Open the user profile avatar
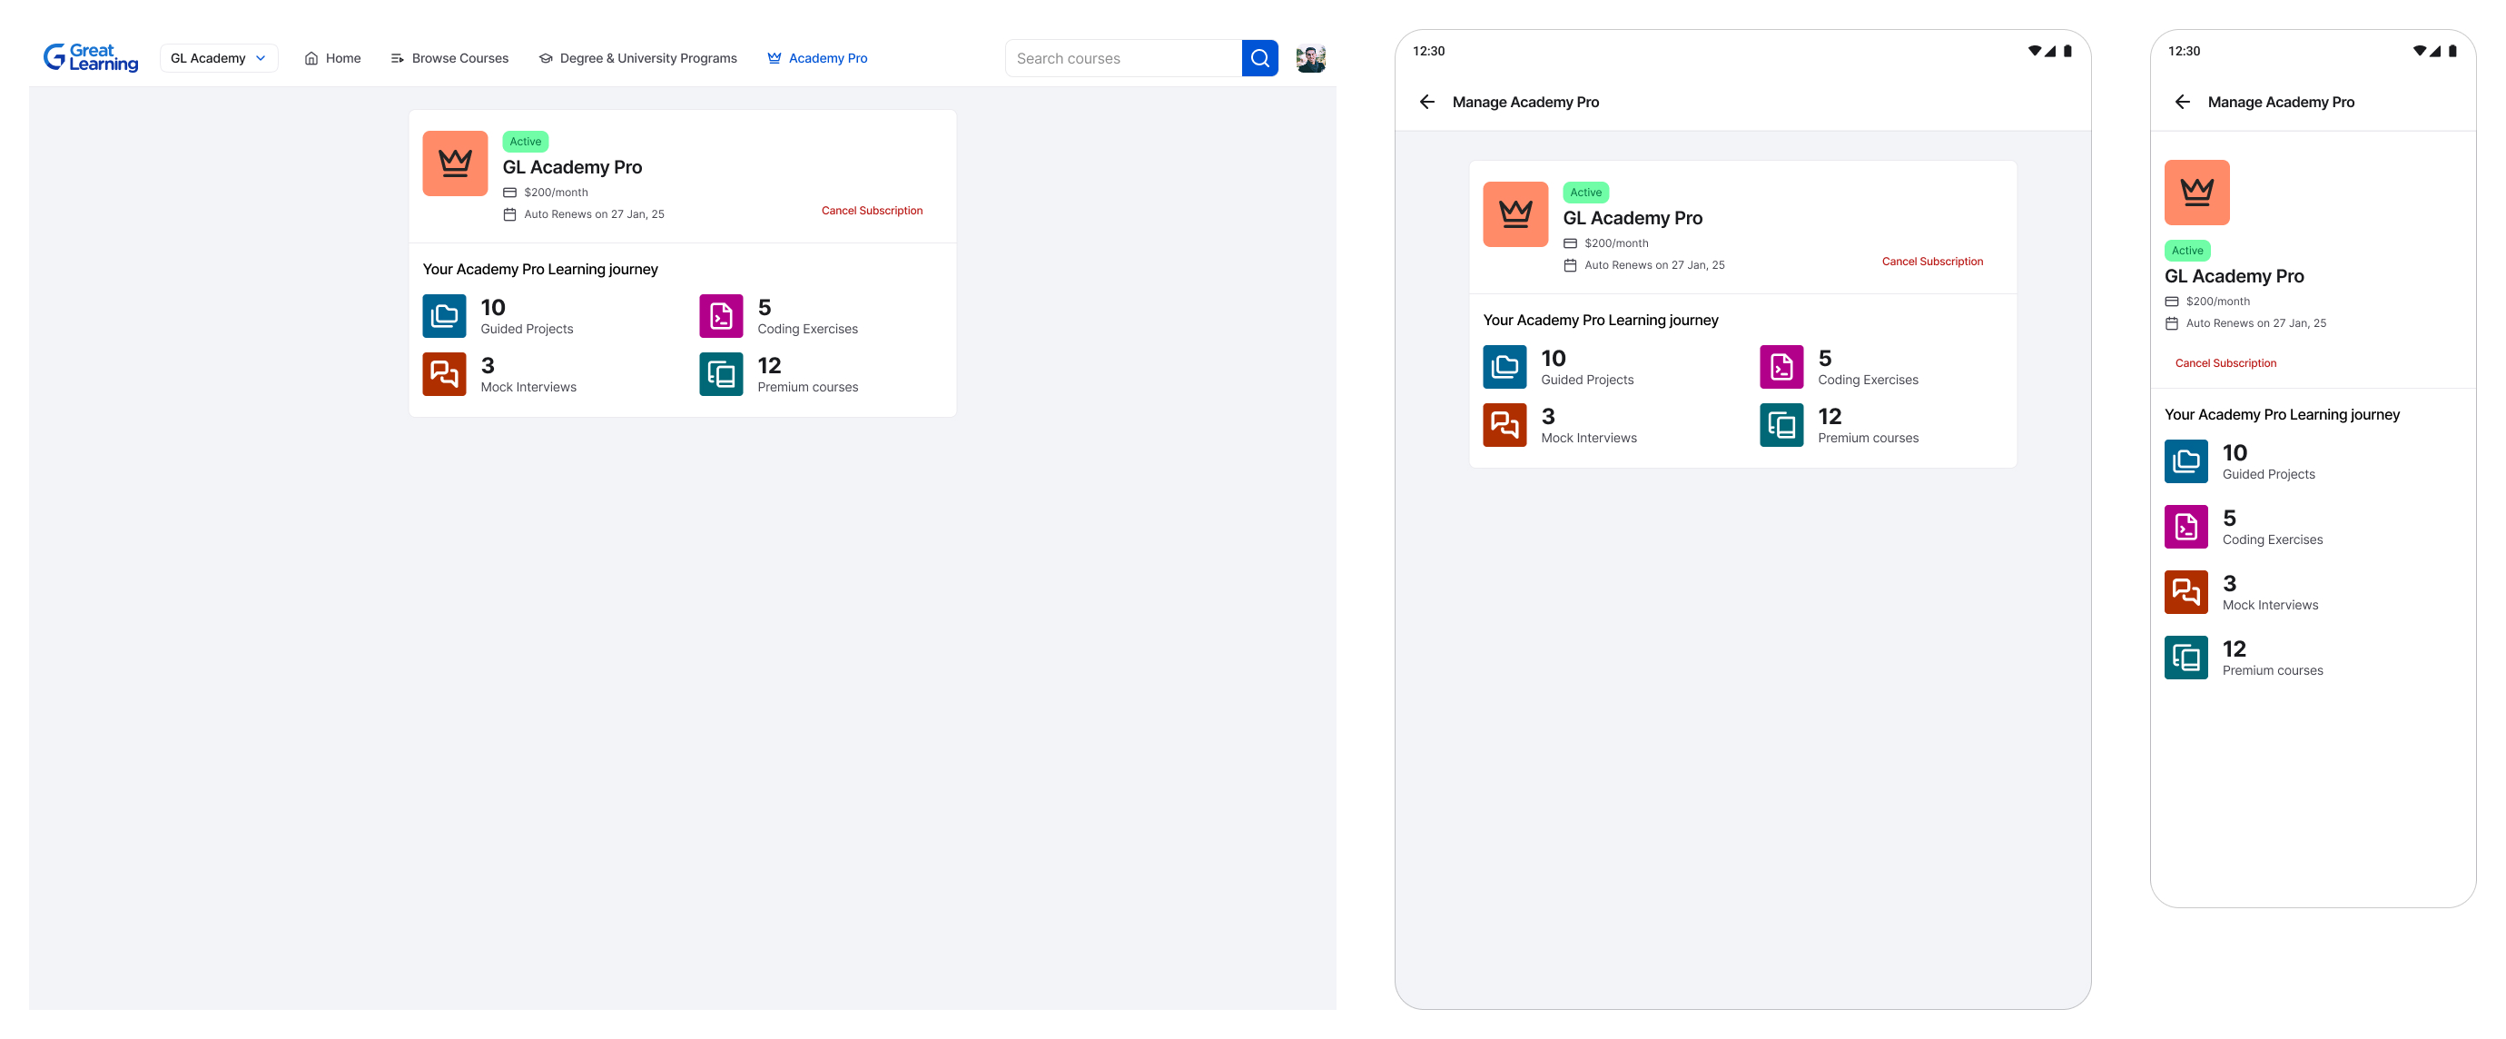The image size is (2506, 1039). tap(1309, 58)
